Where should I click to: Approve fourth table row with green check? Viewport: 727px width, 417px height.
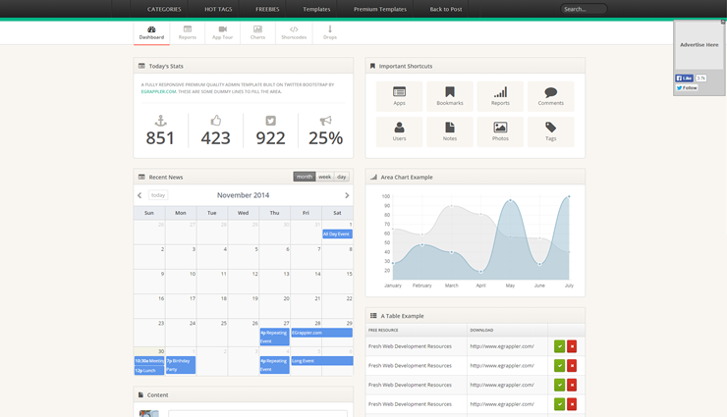pyautogui.click(x=560, y=404)
